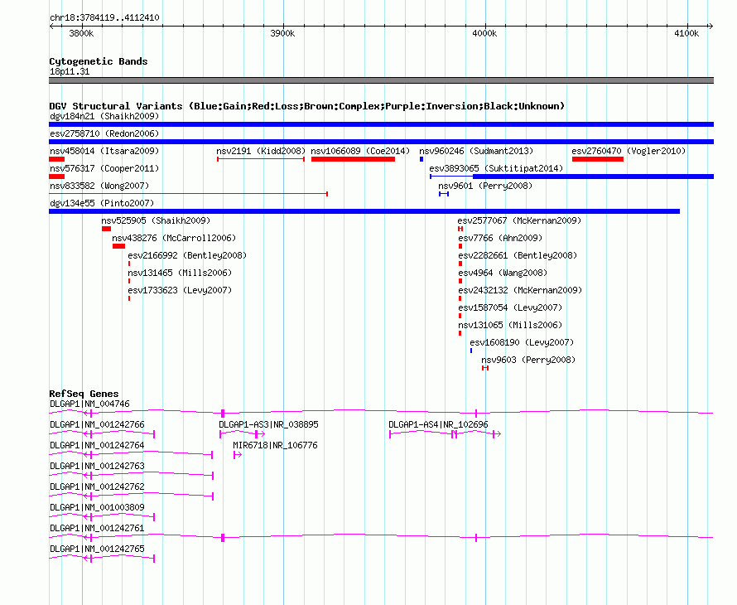Click the 18p11.31 cytogenetic band bar
Screen dimensions: 737x605
click(x=381, y=80)
